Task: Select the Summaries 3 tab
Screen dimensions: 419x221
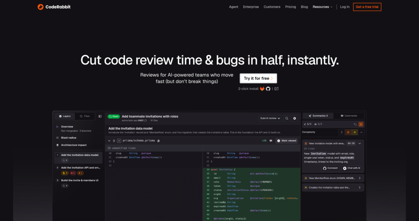Action: 318,116
